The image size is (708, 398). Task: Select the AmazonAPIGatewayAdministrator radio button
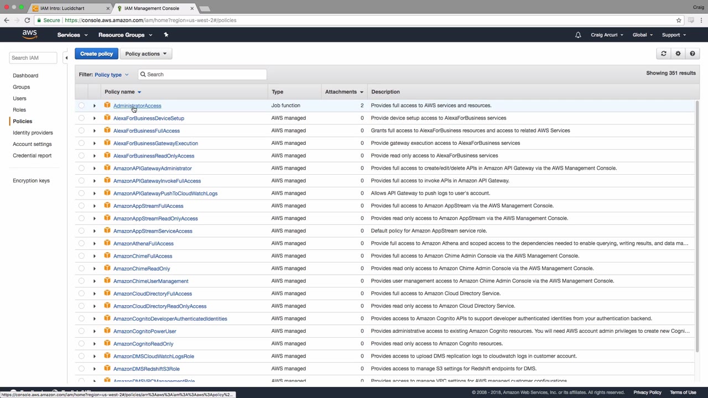point(81,168)
